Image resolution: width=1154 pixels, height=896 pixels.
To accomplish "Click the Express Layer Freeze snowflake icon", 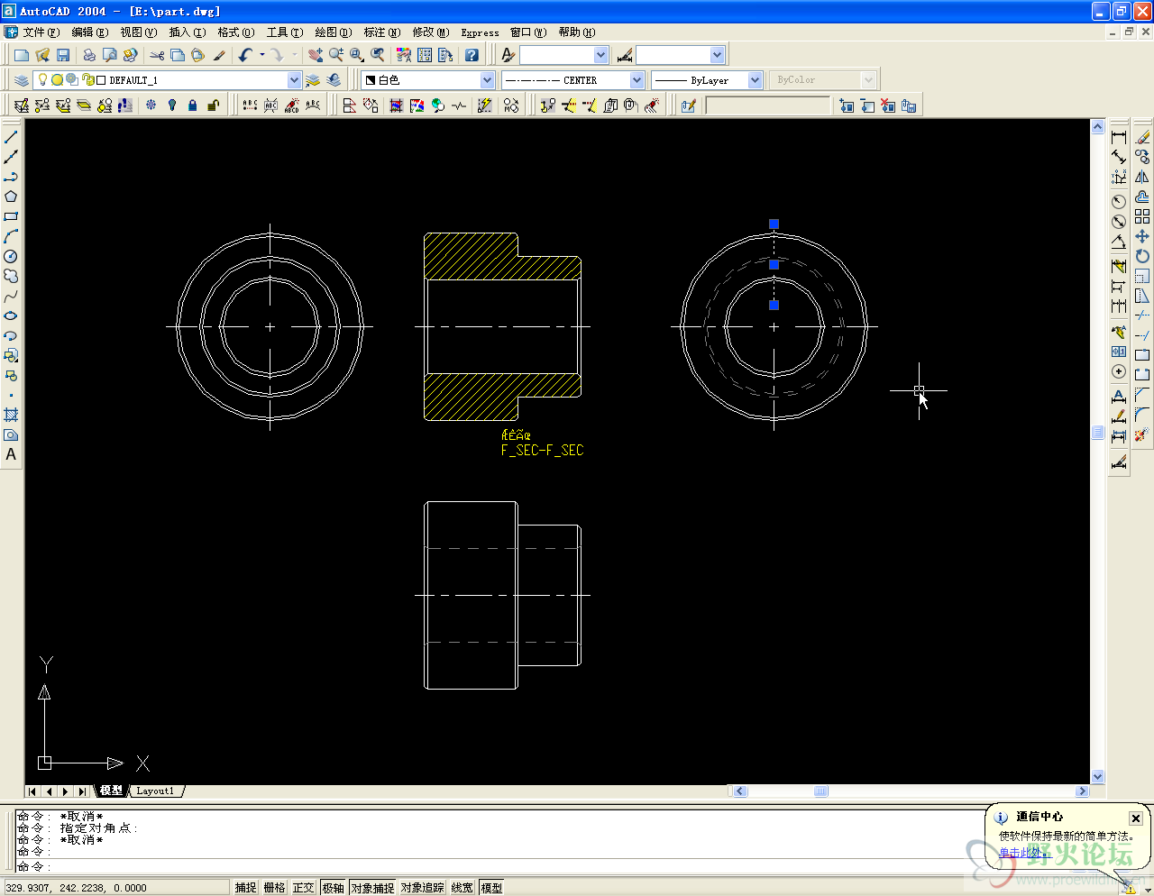I will point(151,105).
